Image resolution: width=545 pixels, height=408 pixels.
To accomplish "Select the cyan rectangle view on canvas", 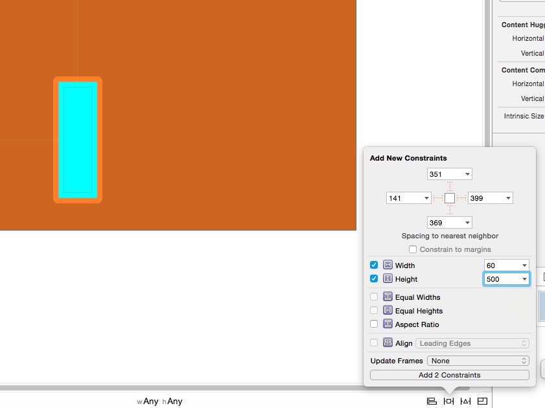I will (78, 139).
